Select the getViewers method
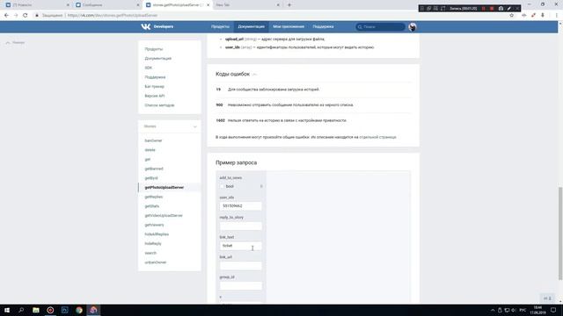The image size is (563, 316). coord(154,225)
